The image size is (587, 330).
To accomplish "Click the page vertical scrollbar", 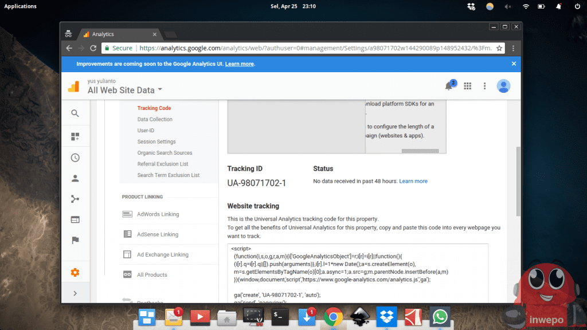I will (518, 182).
